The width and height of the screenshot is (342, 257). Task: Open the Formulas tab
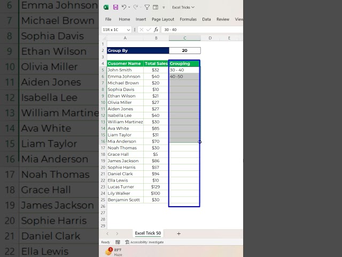(x=188, y=19)
